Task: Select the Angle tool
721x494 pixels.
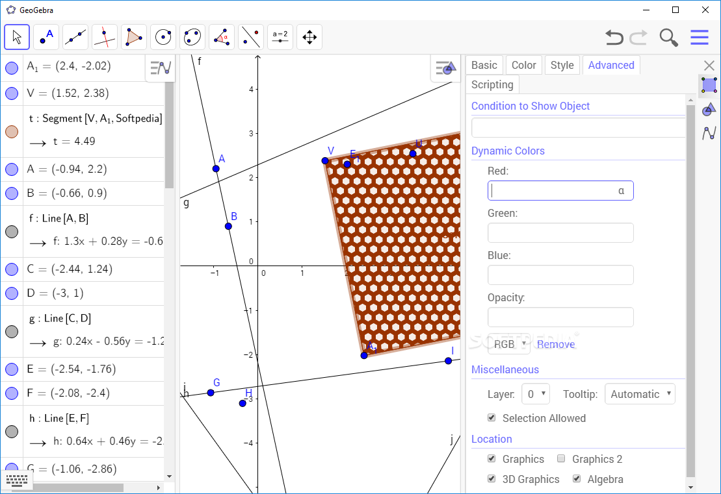Action: 222,37
